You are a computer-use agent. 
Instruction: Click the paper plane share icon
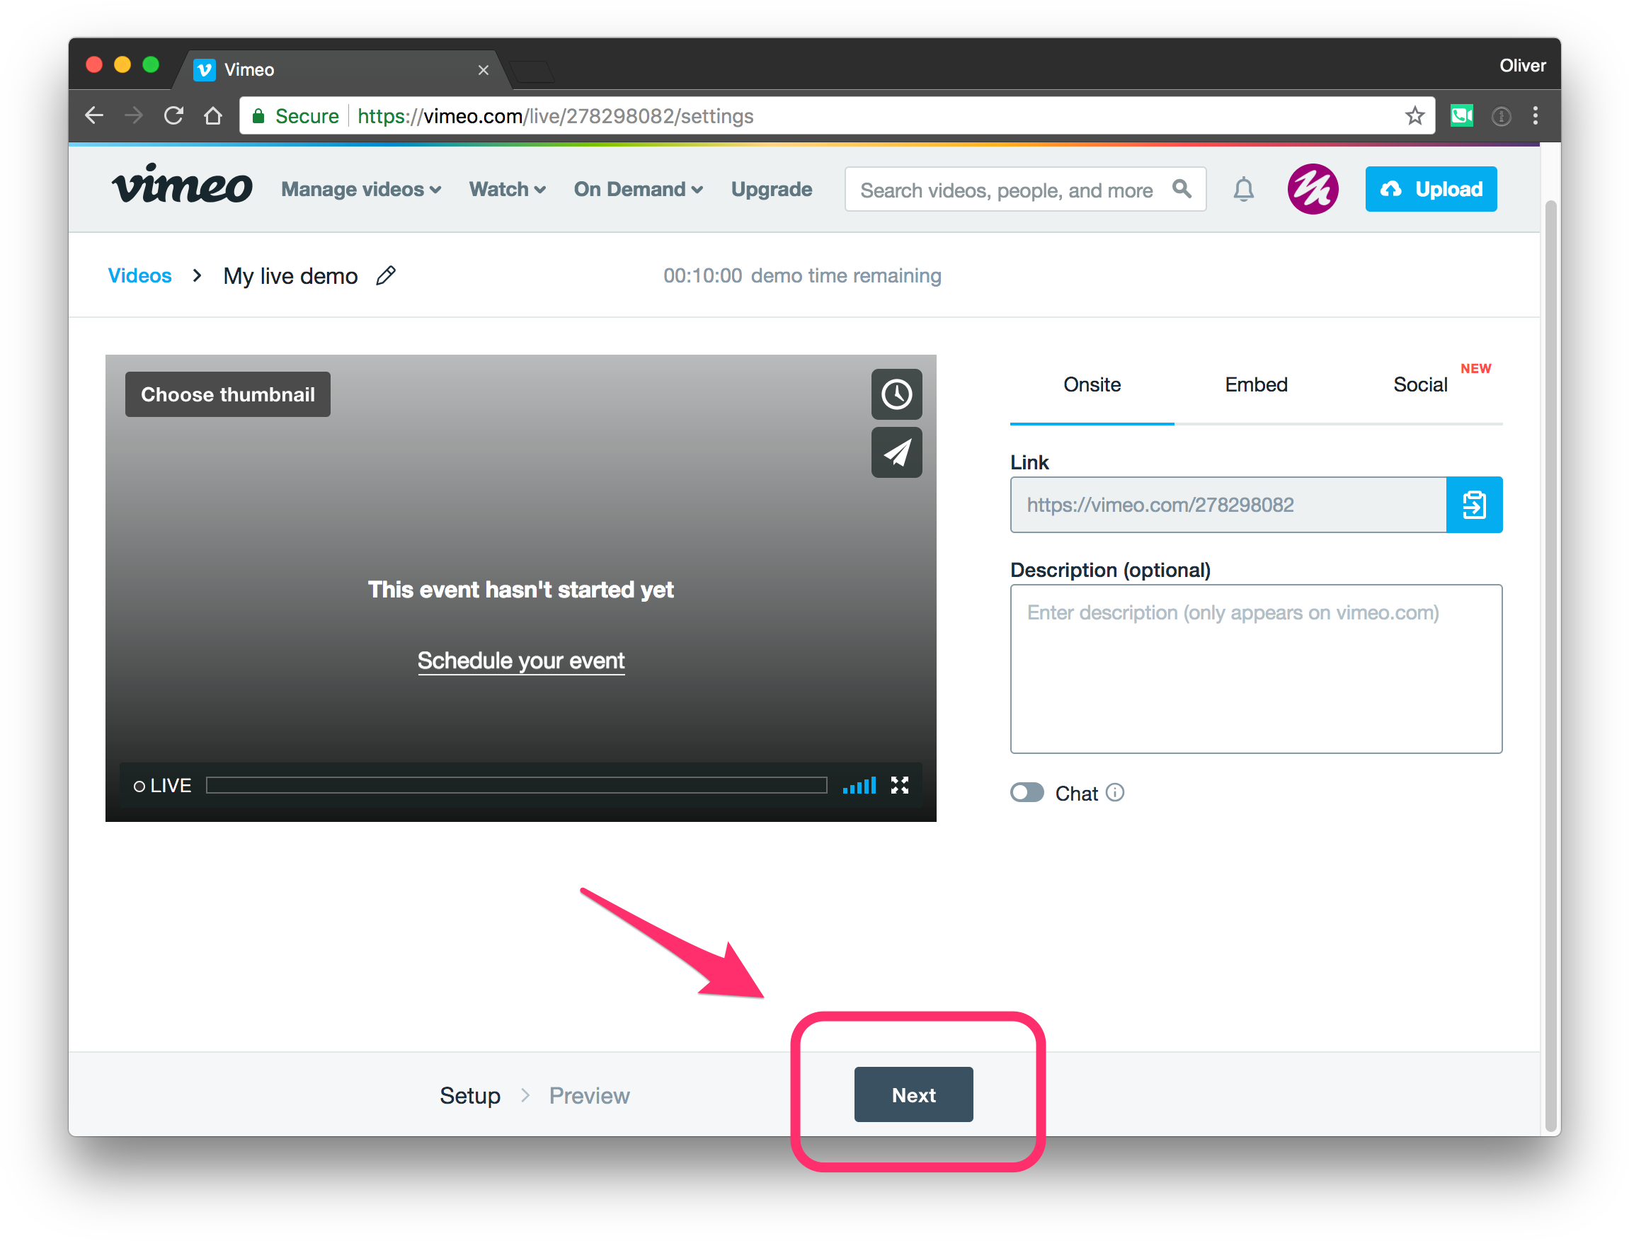point(896,453)
